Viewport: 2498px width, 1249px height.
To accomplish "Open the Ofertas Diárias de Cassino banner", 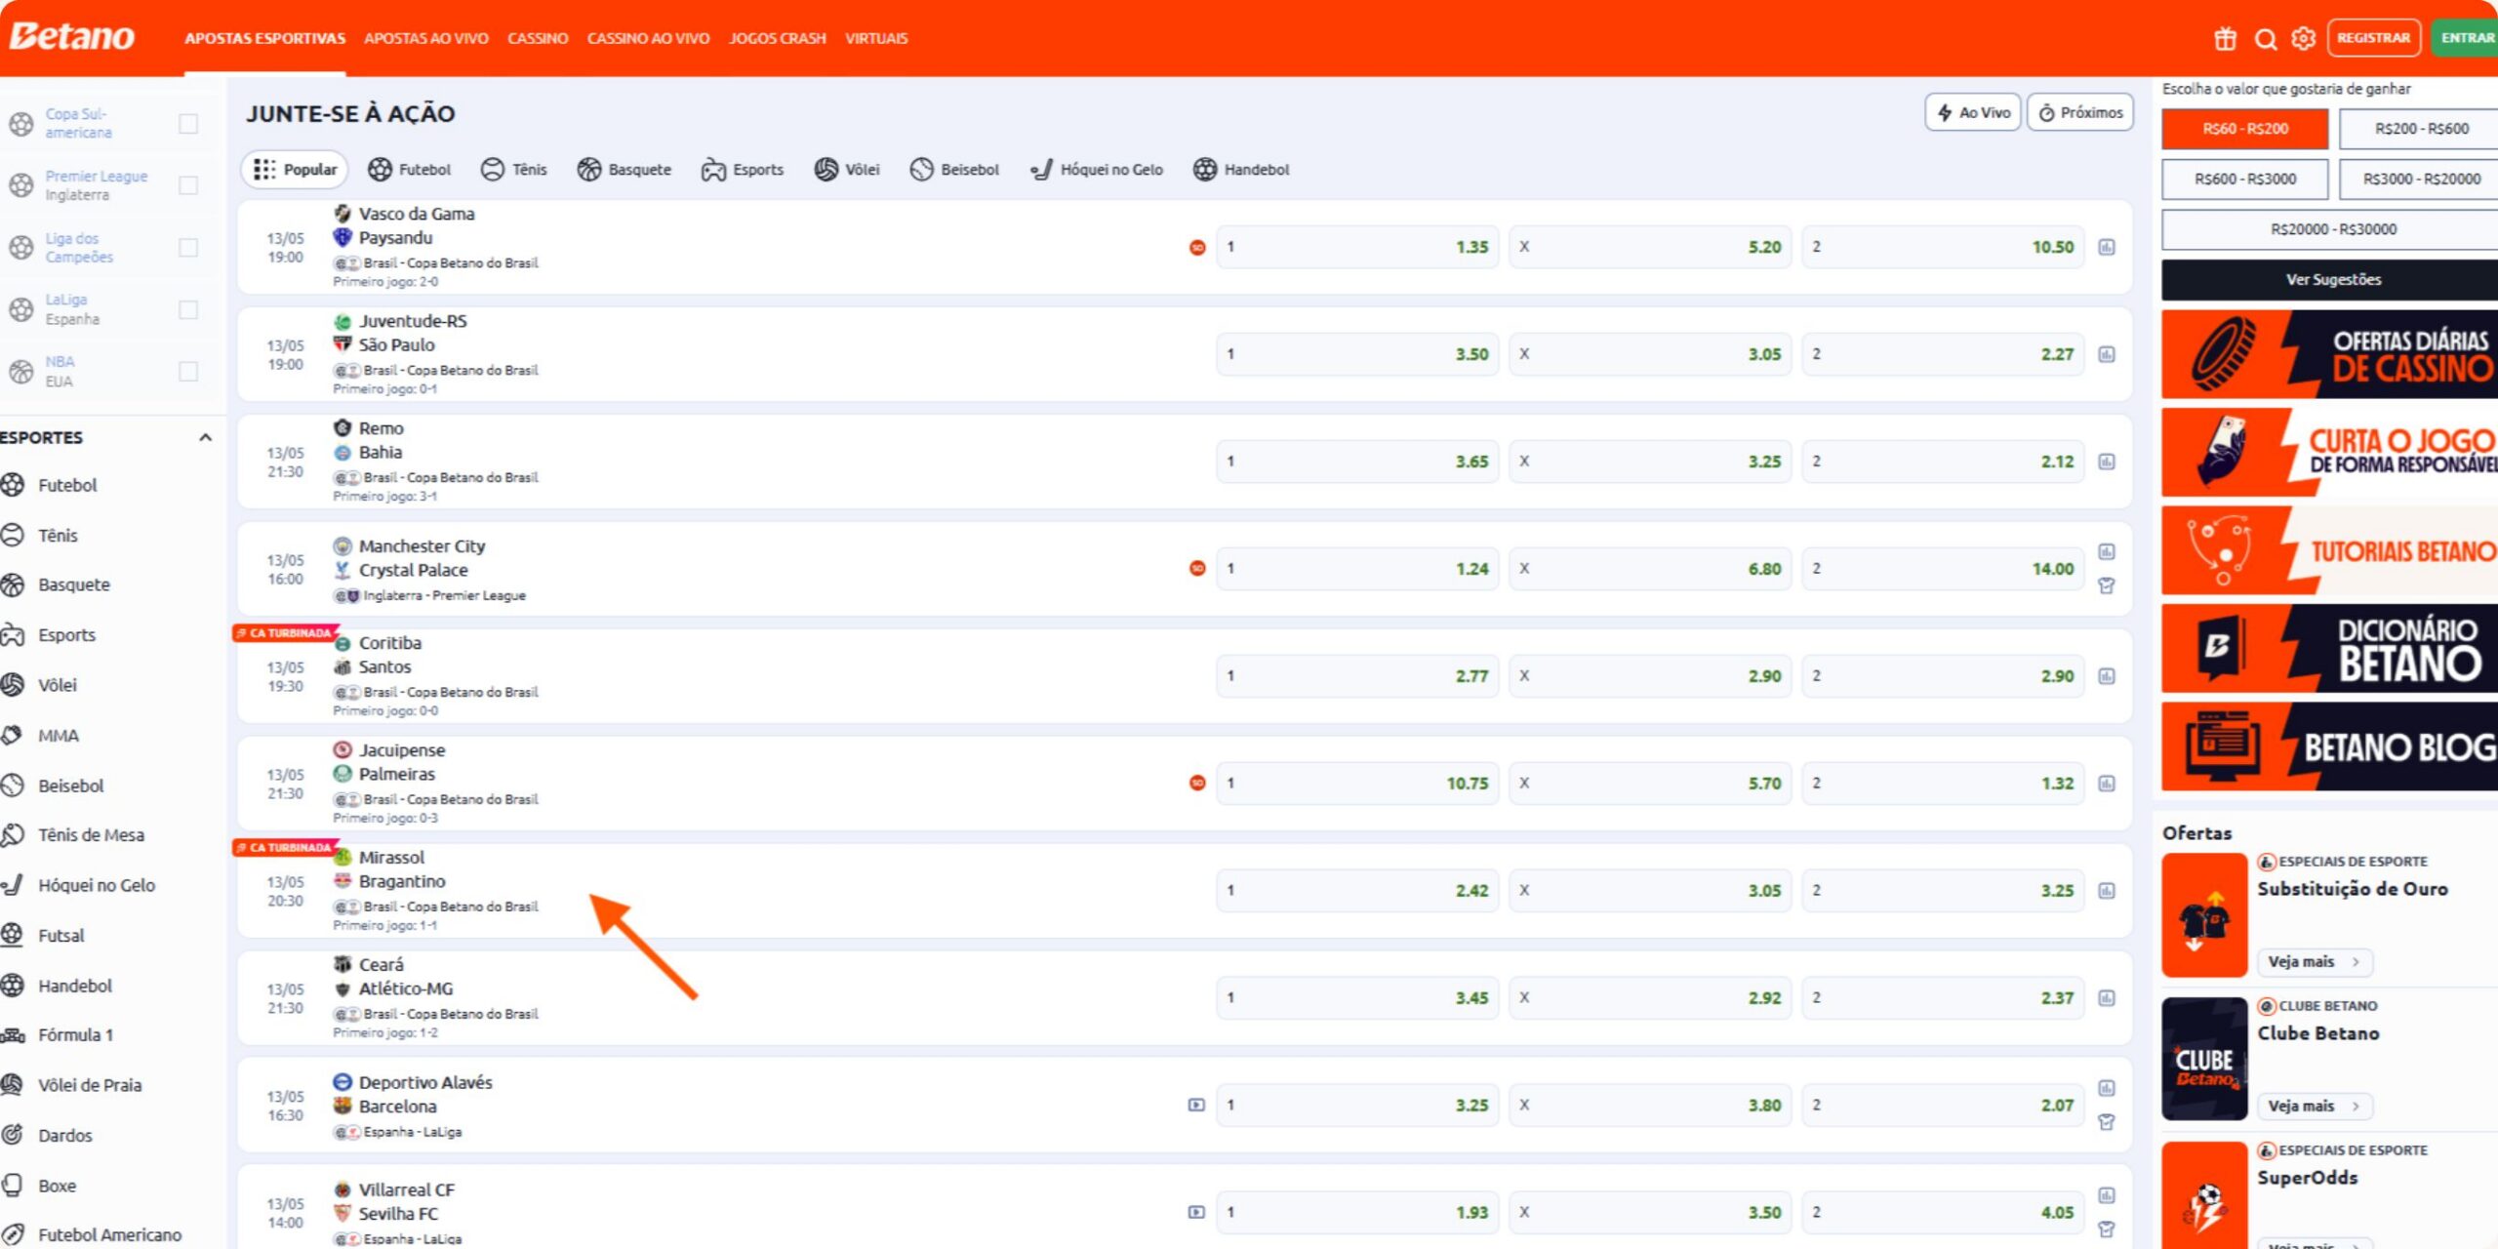I will [2330, 354].
